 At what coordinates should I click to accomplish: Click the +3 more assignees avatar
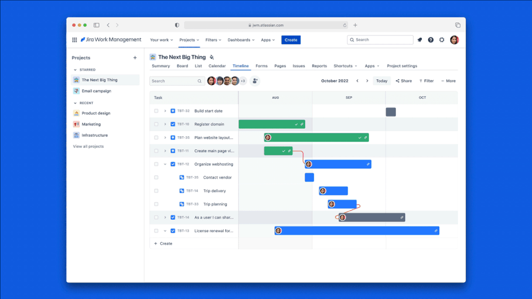[243, 81]
